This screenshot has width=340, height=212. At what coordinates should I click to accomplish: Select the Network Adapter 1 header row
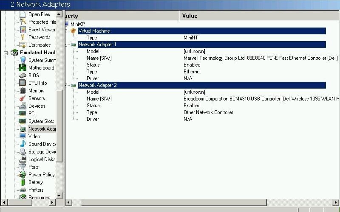(201, 45)
